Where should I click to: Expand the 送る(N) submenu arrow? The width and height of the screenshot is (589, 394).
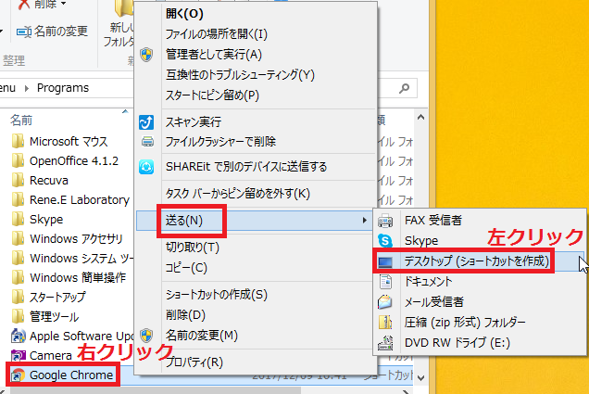[x=364, y=221]
